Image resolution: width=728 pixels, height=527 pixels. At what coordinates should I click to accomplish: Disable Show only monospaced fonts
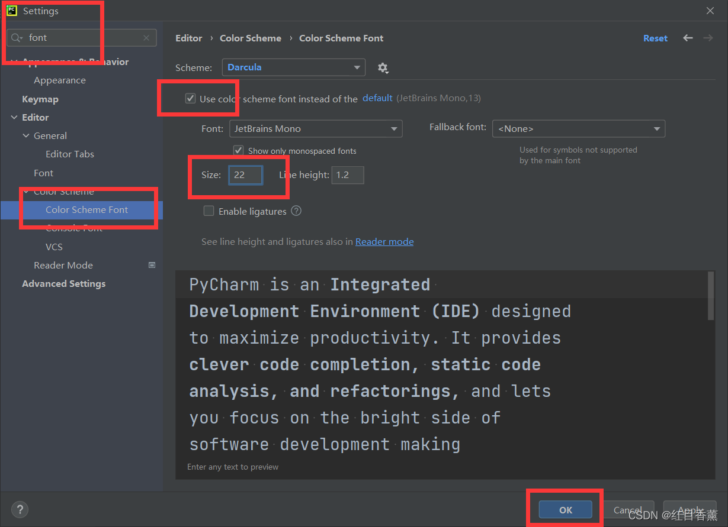(238, 150)
